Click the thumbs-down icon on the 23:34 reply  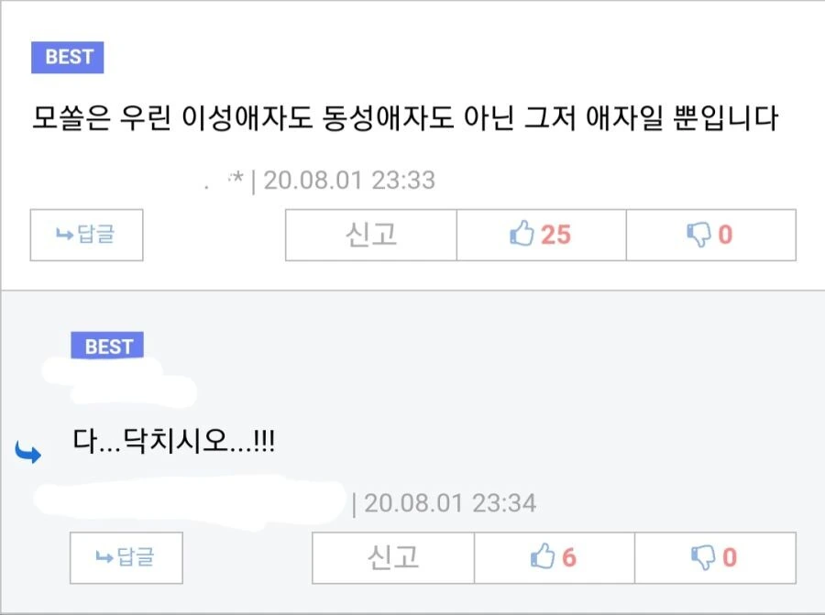pyautogui.click(x=703, y=557)
